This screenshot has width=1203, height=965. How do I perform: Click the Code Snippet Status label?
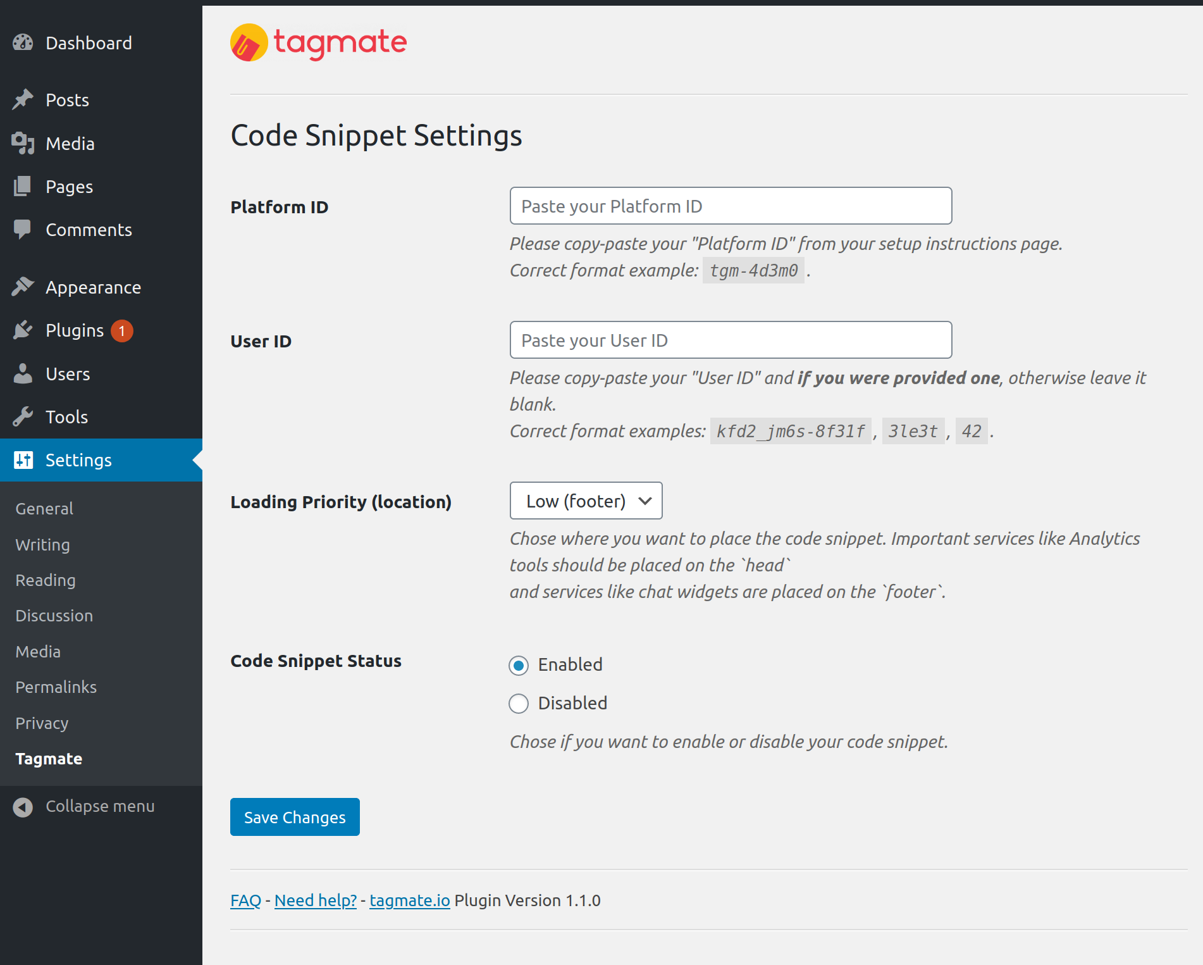[316, 661]
